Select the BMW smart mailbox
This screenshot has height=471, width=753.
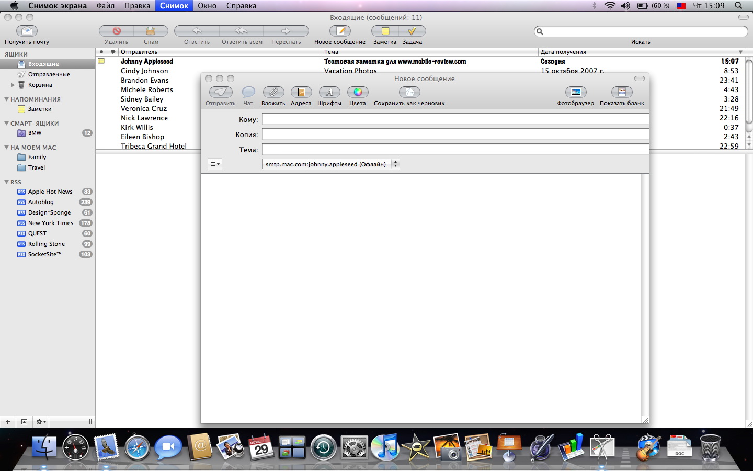[48, 133]
